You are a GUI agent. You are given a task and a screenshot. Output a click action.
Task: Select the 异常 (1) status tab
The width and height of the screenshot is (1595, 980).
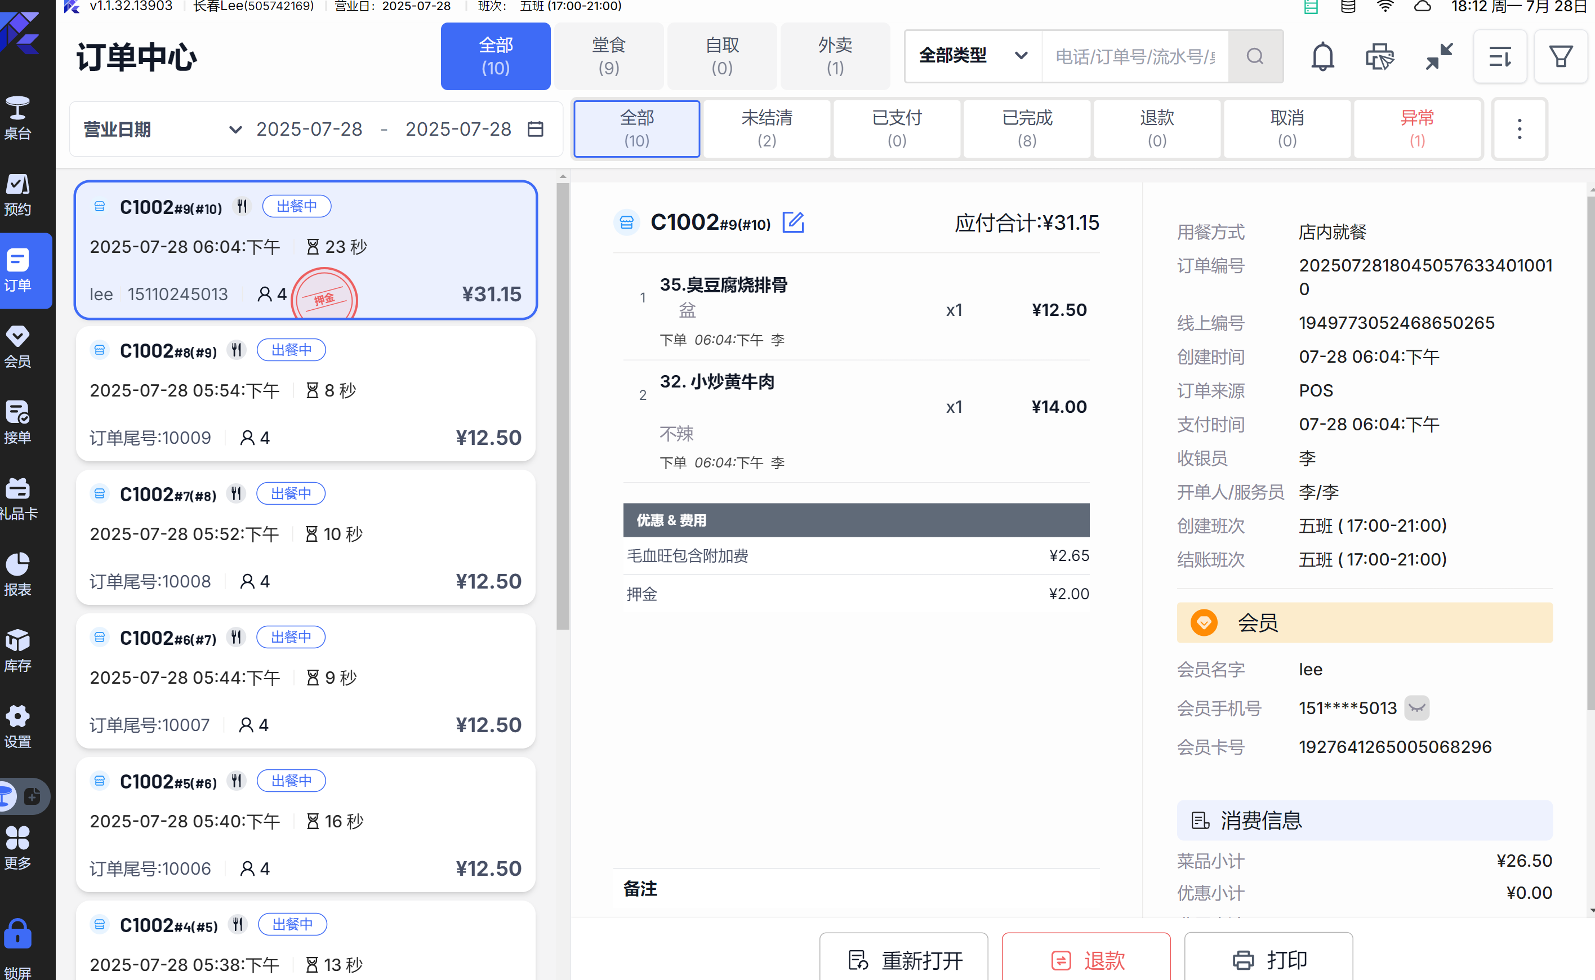point(1418,129)
